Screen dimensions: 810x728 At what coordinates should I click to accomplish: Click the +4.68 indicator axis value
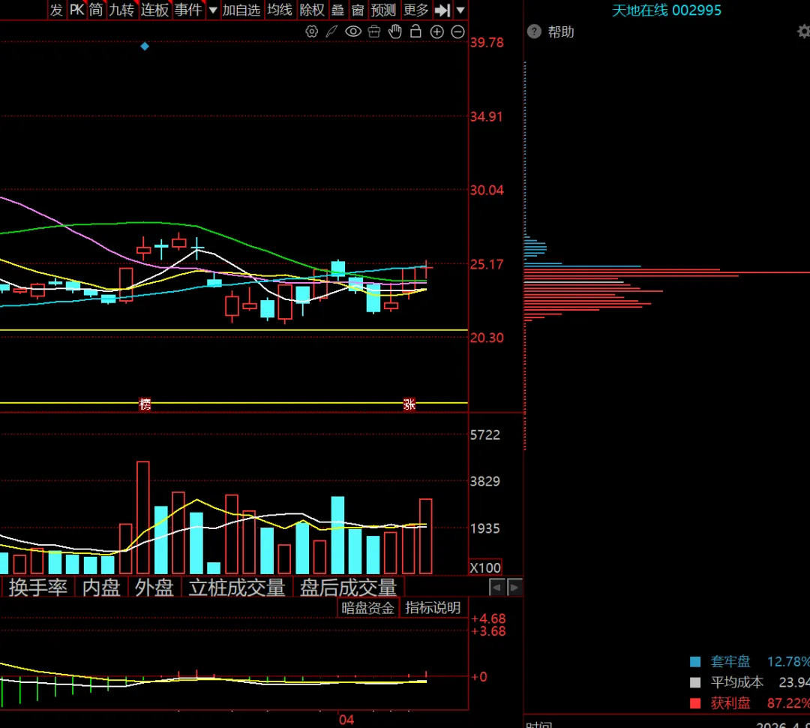pos(488,619)
